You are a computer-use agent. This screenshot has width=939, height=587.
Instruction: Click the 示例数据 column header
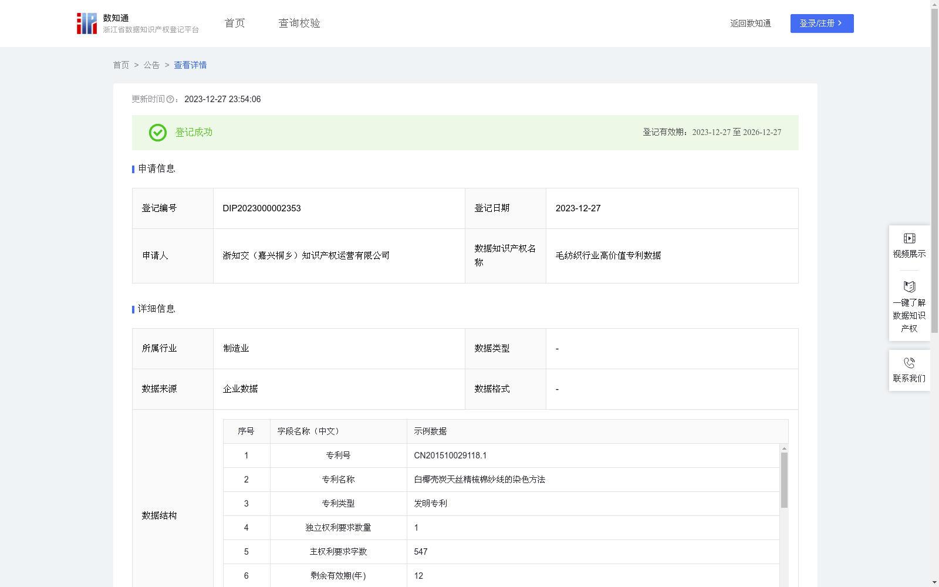597,431
